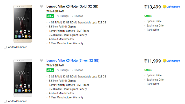Click Special Price offer for the Gold model
The image size is (185, 104).
pyautogui.click(x=154, y=21)
